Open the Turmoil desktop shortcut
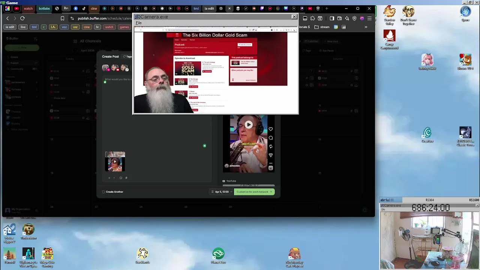This screenshot has height=270, width=480. click(x=9, y=256)
